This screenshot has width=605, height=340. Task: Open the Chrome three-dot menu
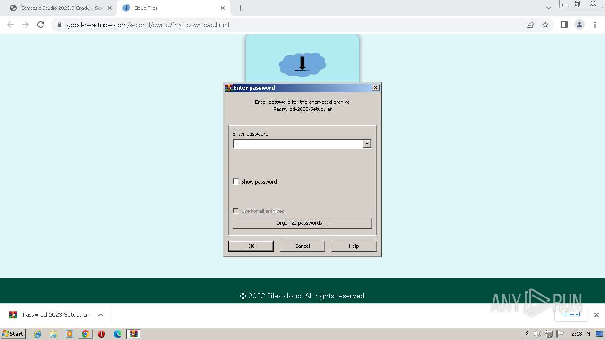click(595, 25)
